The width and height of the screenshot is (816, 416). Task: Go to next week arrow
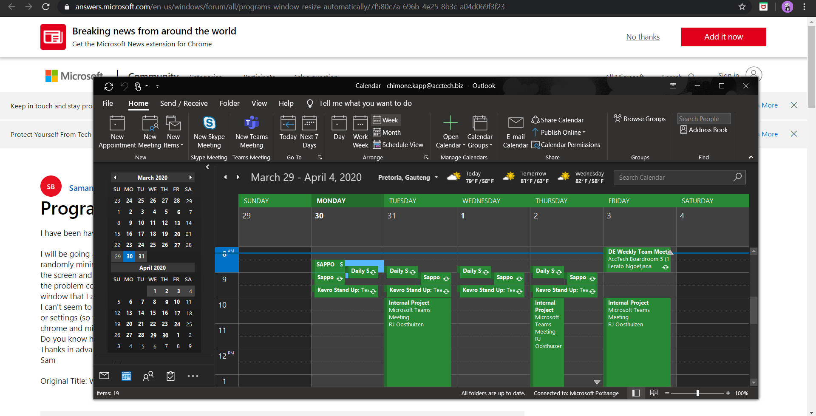(x=238, y=177)
